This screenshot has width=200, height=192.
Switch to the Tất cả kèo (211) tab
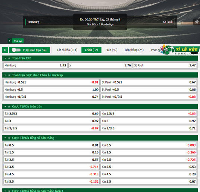click(x=67, y=50)
